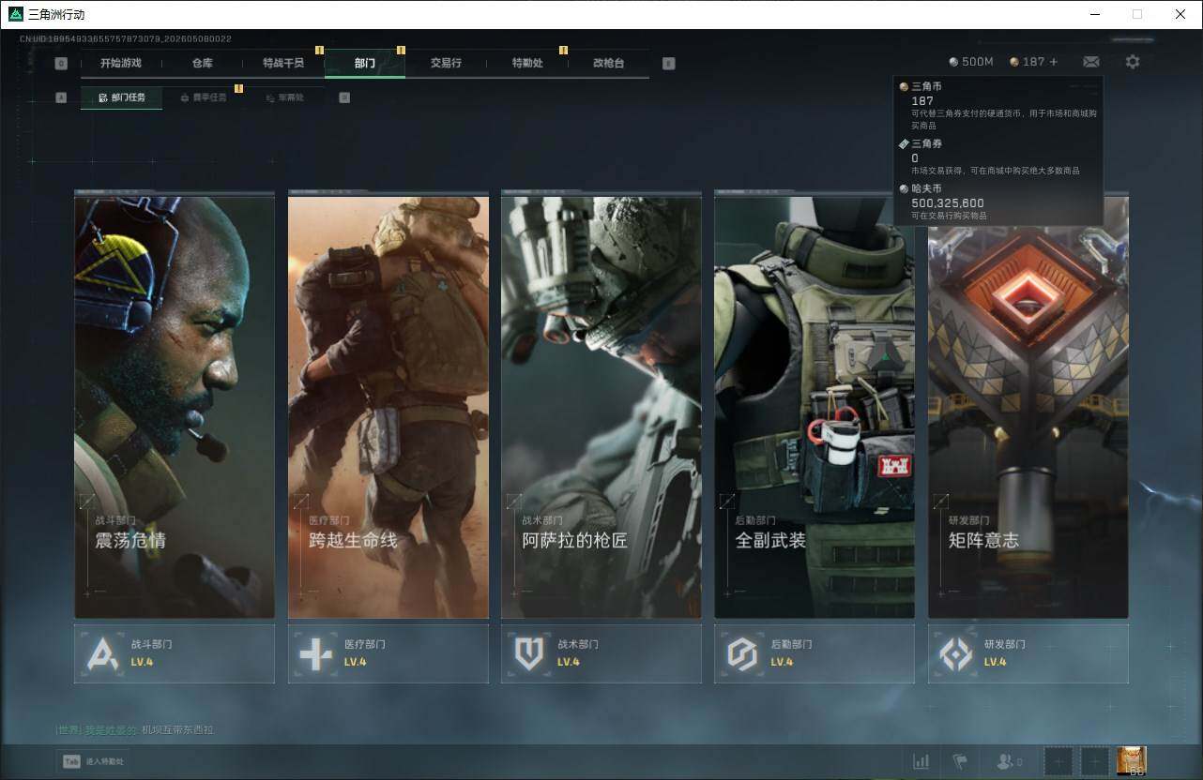Click the 三角洲行动 app icon in title bar
Image resolution: width=1203 pixels, height=780 pixels.
[15, 14]
